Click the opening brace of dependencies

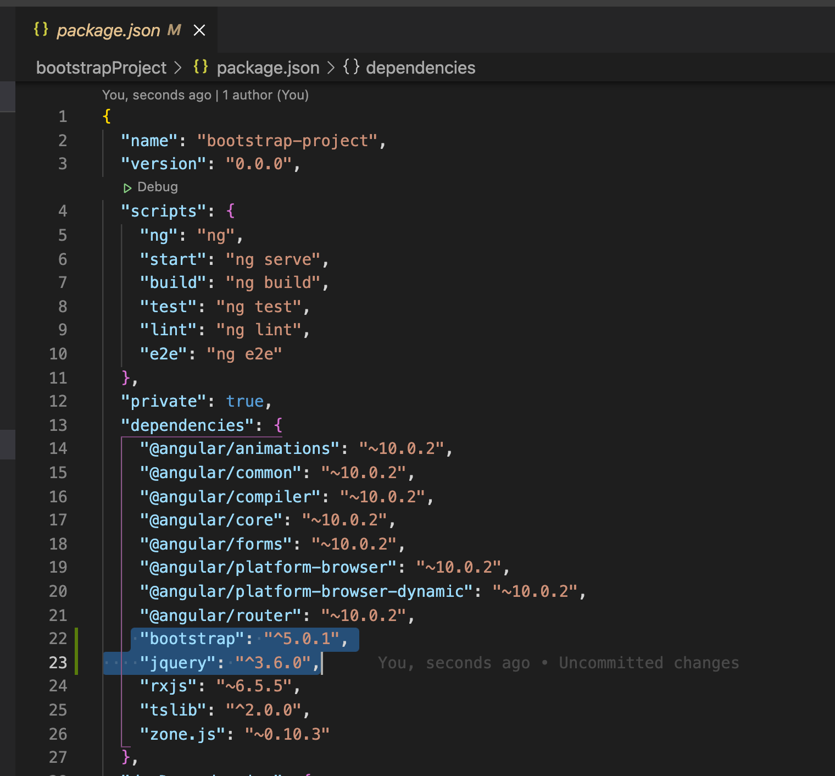pos(278,425)
